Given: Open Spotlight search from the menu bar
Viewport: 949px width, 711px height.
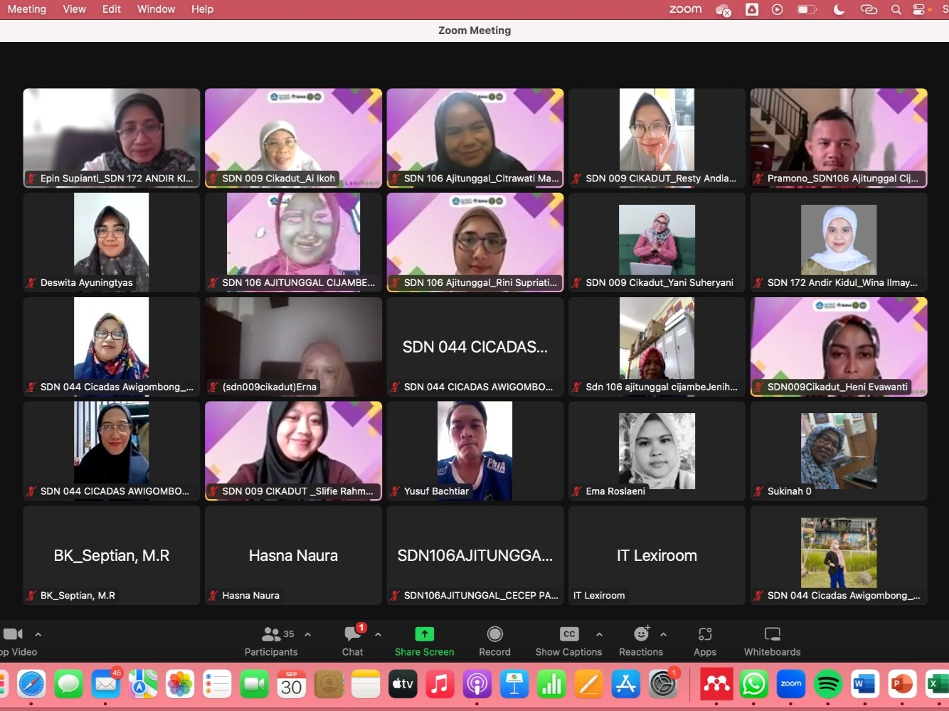Looking at the screenshot, I should [x=896, y=9].
